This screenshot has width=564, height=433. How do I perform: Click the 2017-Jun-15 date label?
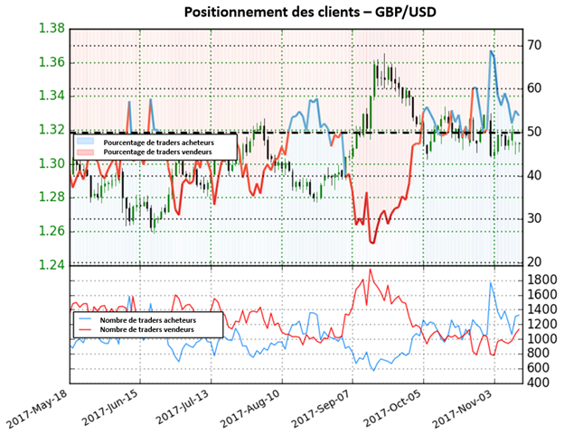[110, 409]
